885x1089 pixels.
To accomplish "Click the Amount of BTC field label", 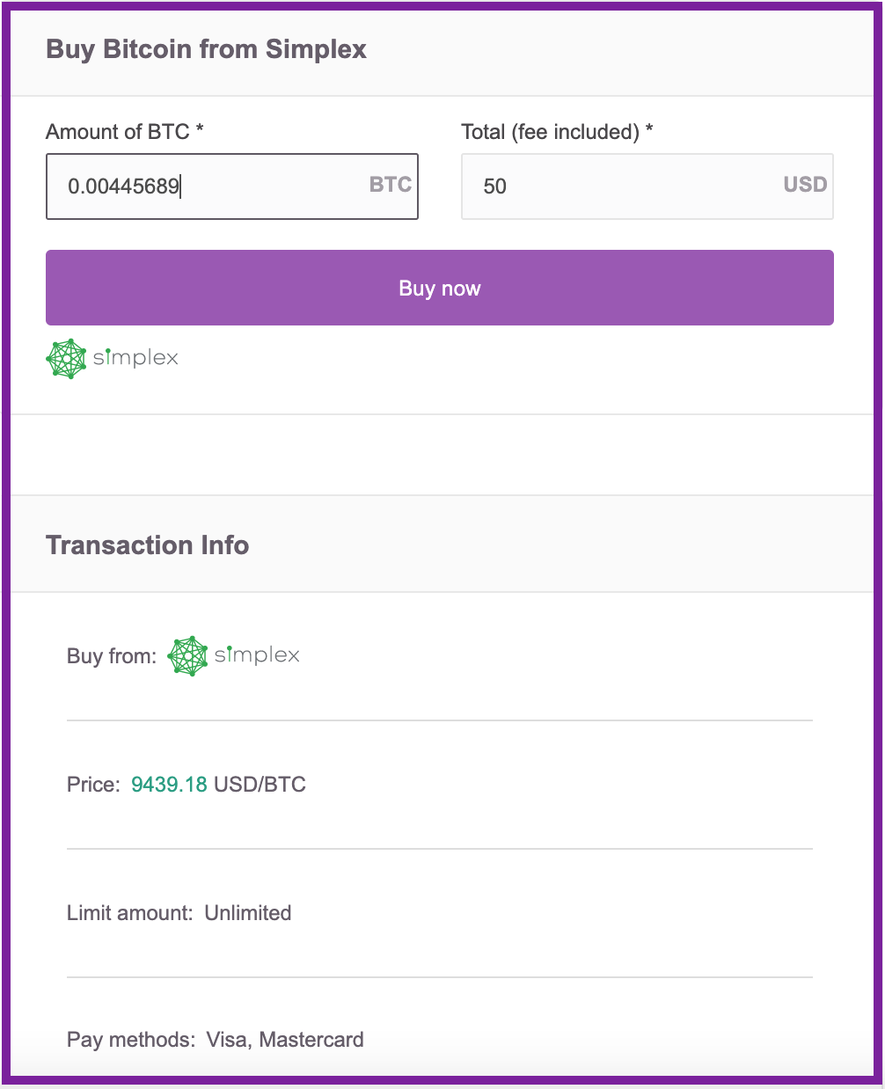I will (x=123, y=131).
